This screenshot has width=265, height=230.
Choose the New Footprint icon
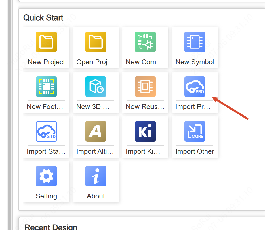pyautogui.click(x=46, y=87)
